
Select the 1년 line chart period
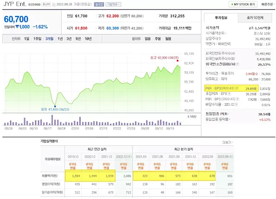pos(60,39)
